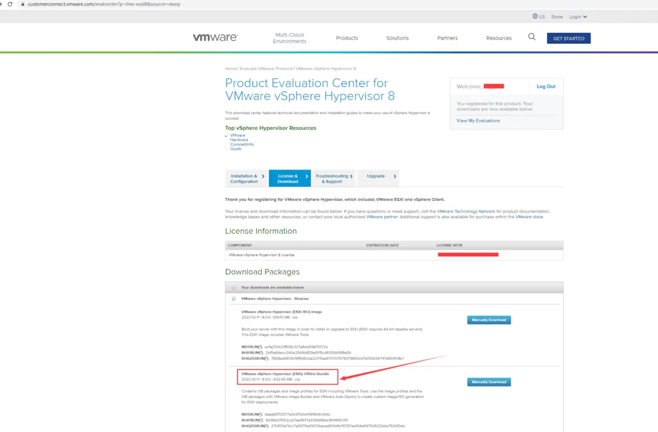
Task: Click Manually Download for ESXi Offline Bundle
Action: pos(489,382)
